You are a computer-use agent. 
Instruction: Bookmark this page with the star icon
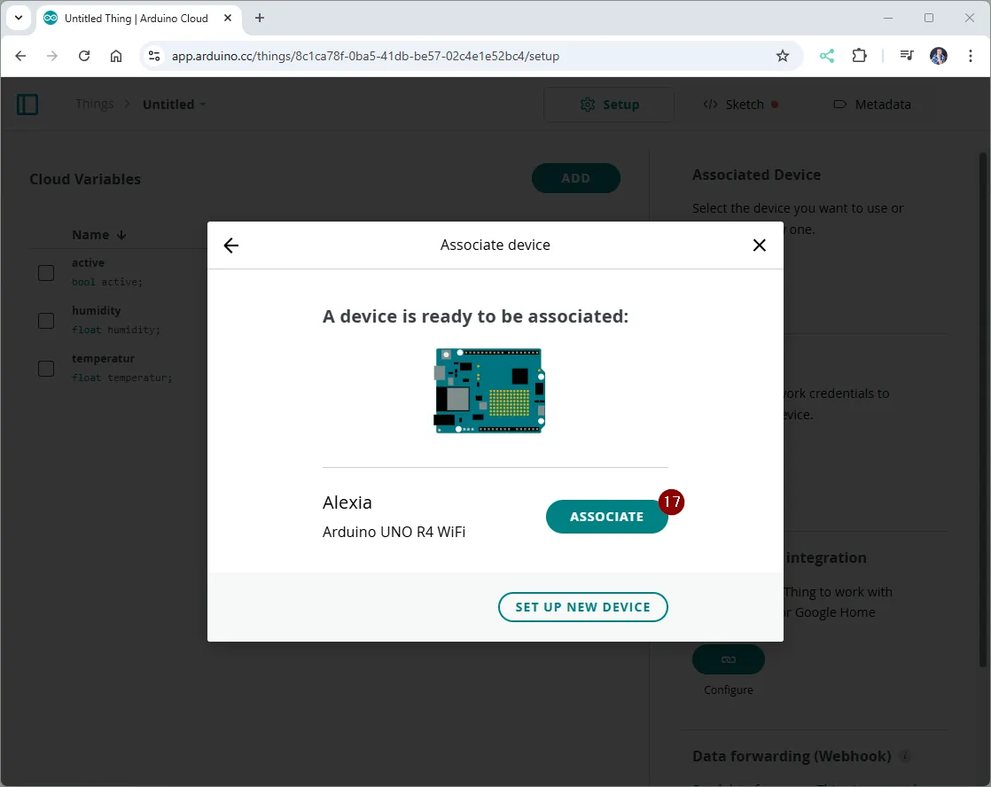[x=782, y=56]
